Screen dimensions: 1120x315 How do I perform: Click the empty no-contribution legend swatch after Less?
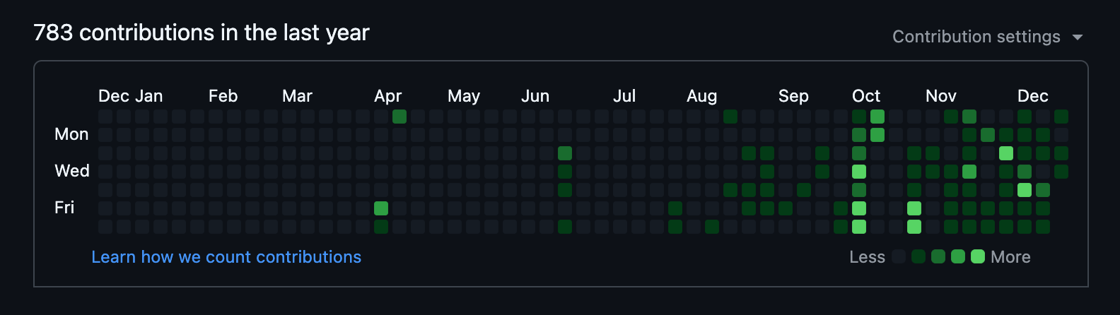pos(899,256)
